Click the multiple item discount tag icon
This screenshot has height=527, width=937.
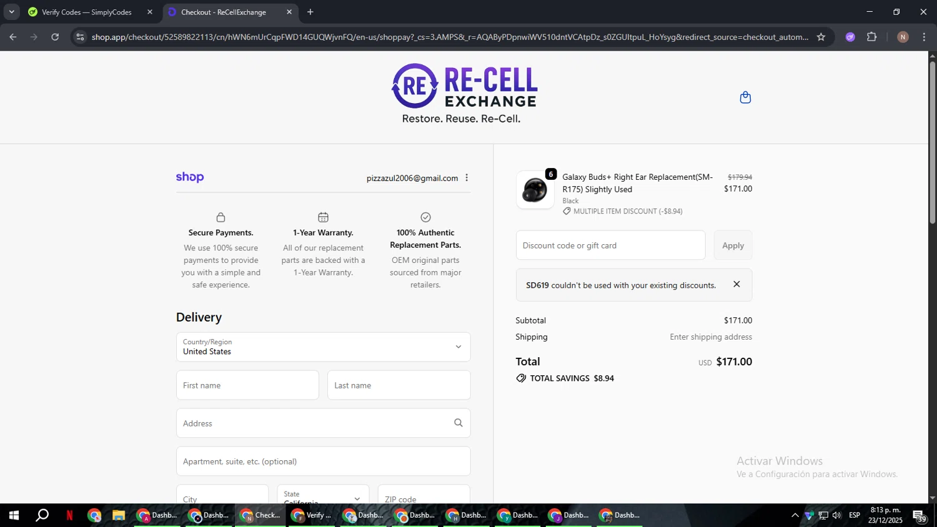click(x=567, y=211)
